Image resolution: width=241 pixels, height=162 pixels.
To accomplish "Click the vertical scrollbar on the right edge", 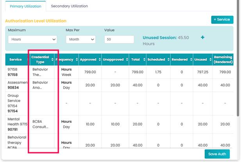I will (238, 58).
